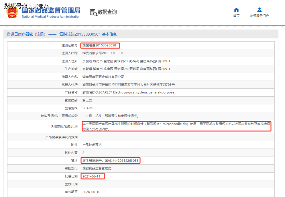Click the composition text 由主机、机头、脚踏开关
Screen dimensions: 285x197
click(x=111, y=116)
